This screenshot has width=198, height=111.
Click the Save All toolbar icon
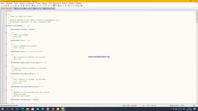[x=8, y=6]
